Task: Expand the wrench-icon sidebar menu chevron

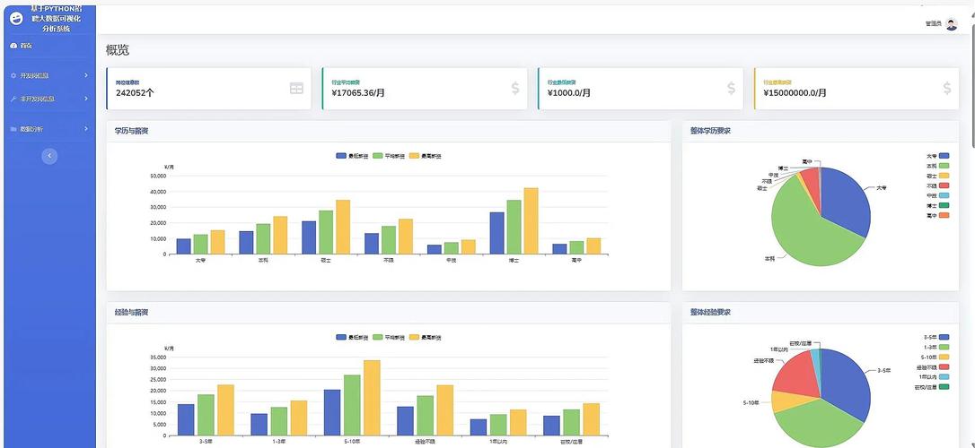Action: (x=86, y=99)
